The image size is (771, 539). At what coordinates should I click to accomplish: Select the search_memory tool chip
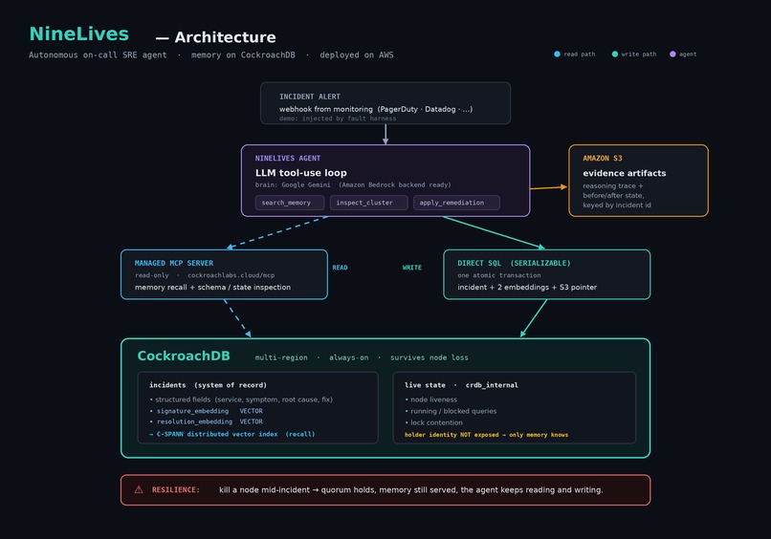290,203
